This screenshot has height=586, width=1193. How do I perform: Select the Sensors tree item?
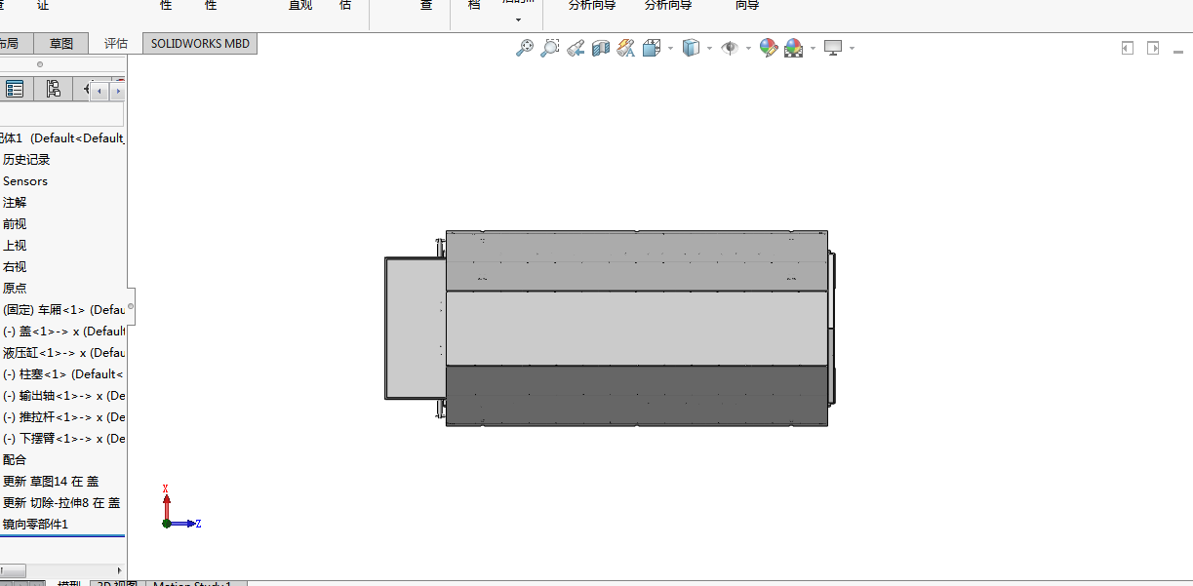coord(25,180)
